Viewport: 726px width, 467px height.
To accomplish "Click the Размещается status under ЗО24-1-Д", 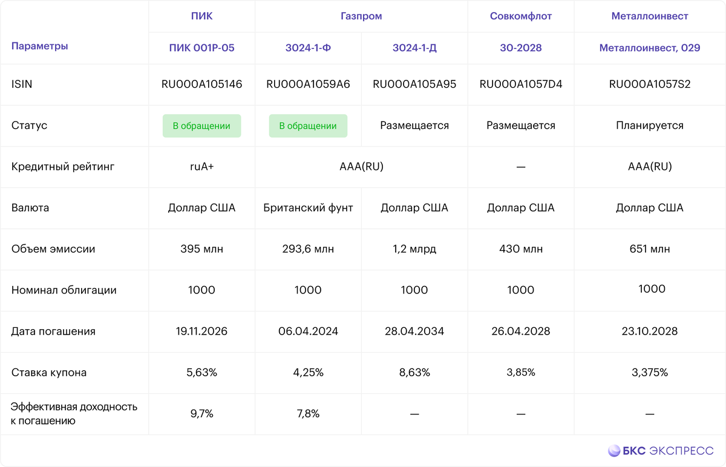I will click(x=414, y=126).
